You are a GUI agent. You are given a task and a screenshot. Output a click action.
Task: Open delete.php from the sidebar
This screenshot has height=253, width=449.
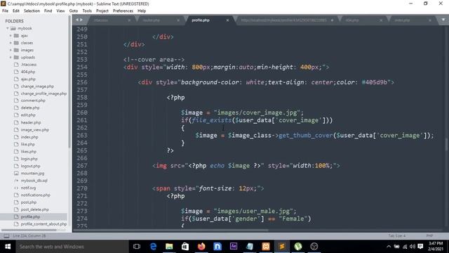point(30,108)
